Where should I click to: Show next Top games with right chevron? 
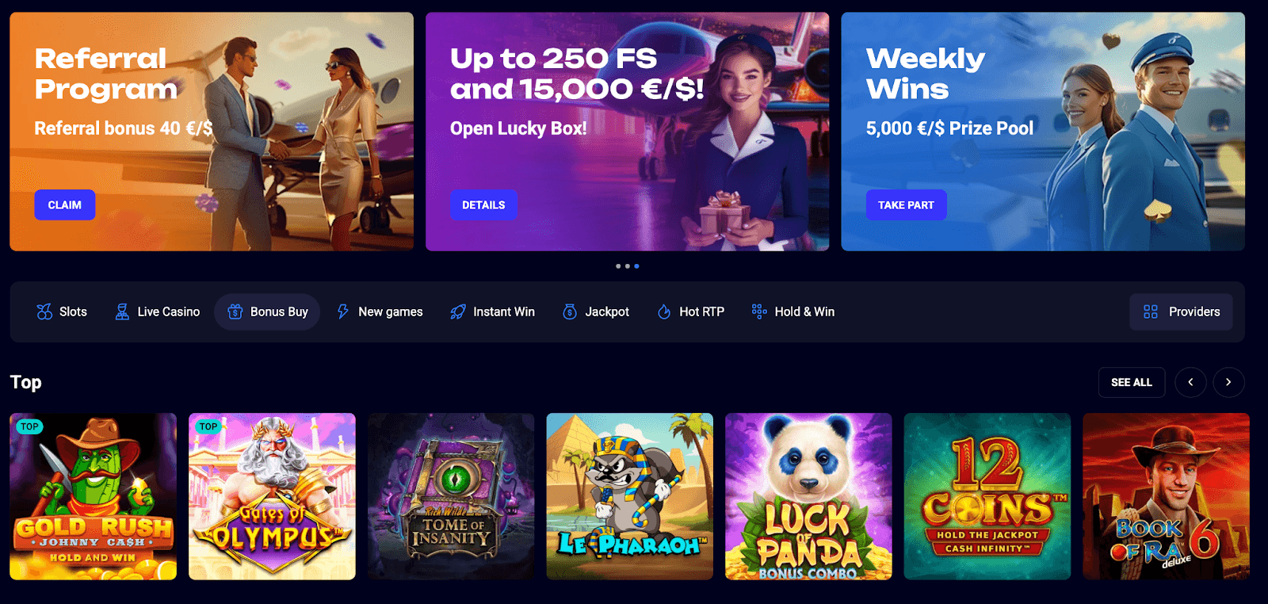pos(1228,382)
